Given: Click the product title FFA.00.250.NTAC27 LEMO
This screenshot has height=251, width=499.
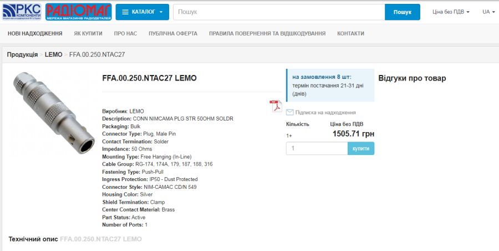Looking at the screenshot, I should tap(149, 78).
